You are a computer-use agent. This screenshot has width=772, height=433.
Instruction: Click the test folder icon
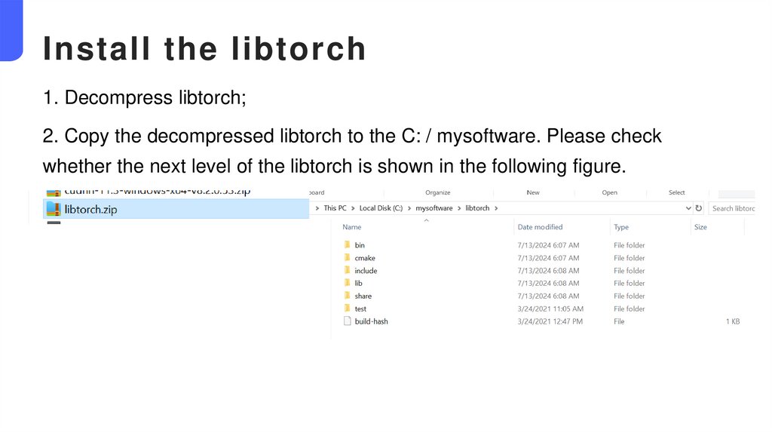(x=348, y=309)
